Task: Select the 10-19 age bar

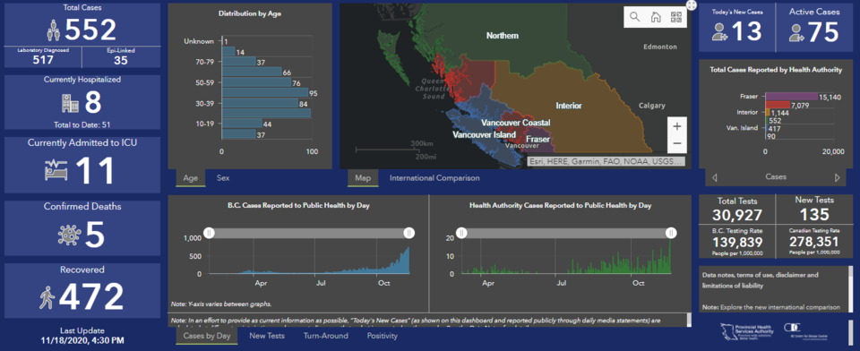Action: [242, 124]
